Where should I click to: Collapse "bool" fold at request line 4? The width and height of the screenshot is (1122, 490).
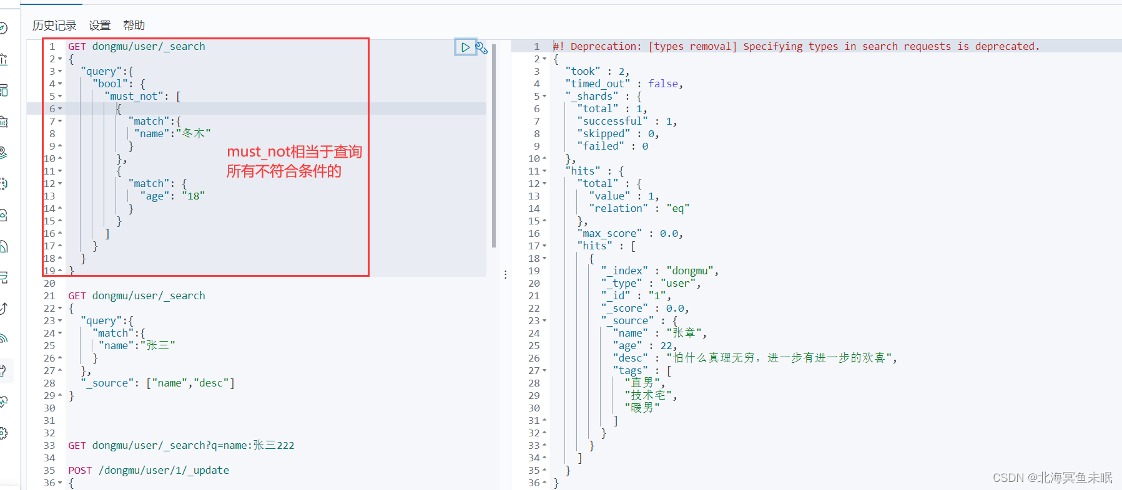pos(60,84)
